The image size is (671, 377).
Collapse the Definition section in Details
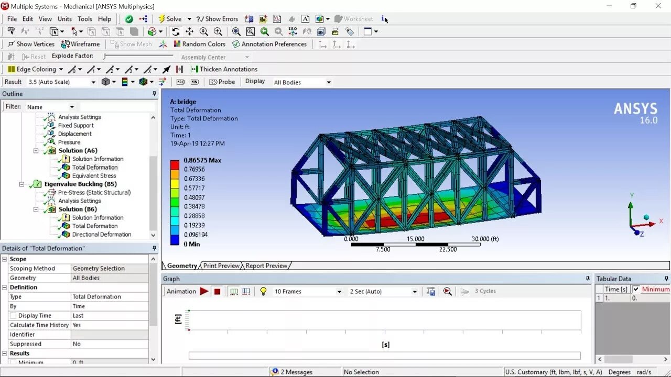tap(4, 287)
